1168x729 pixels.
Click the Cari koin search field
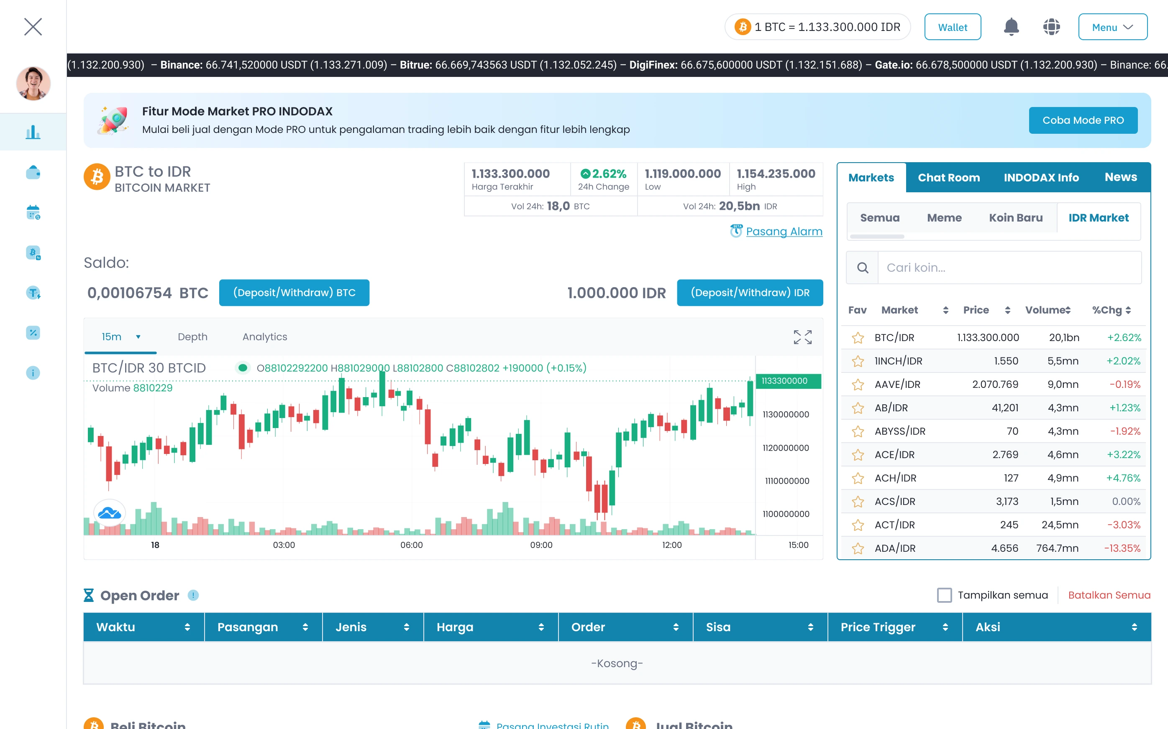pos(1009,268)
